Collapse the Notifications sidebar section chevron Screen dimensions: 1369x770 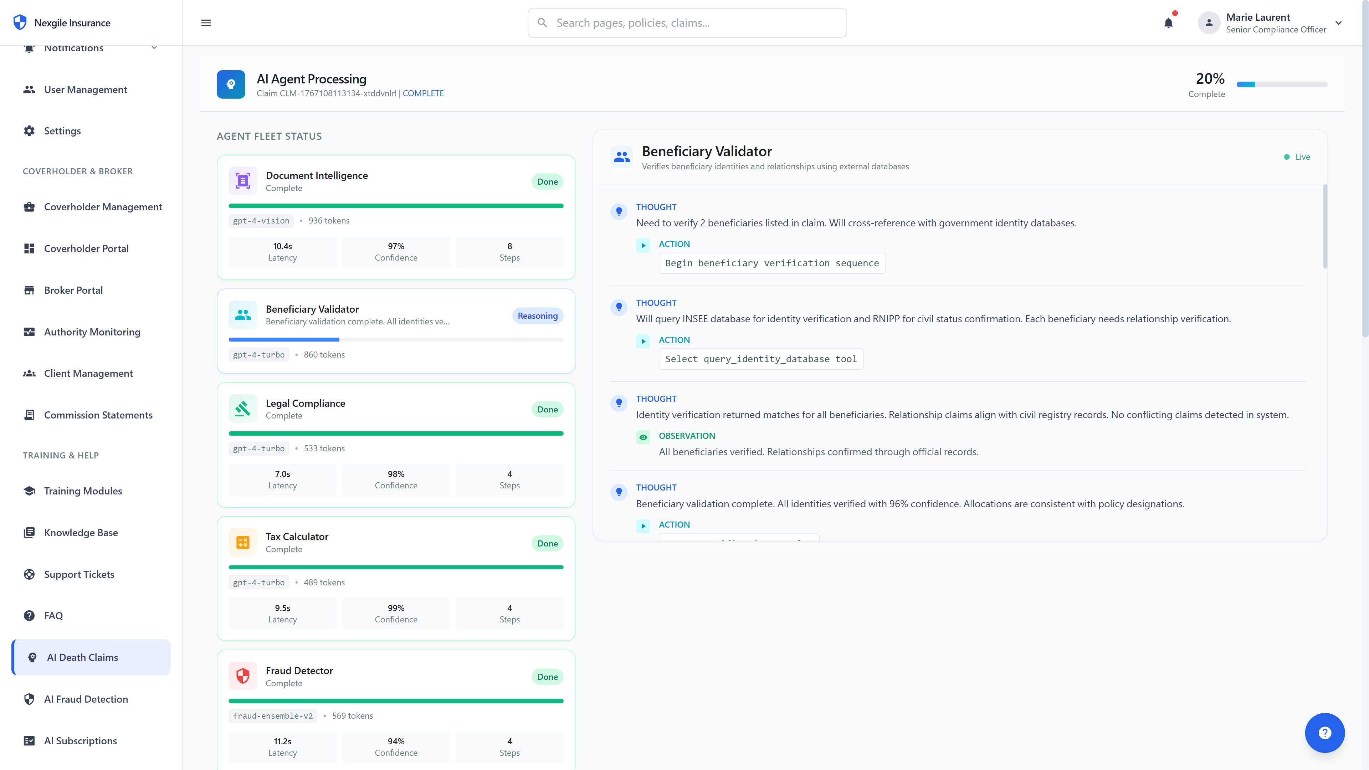click(154, 47)
